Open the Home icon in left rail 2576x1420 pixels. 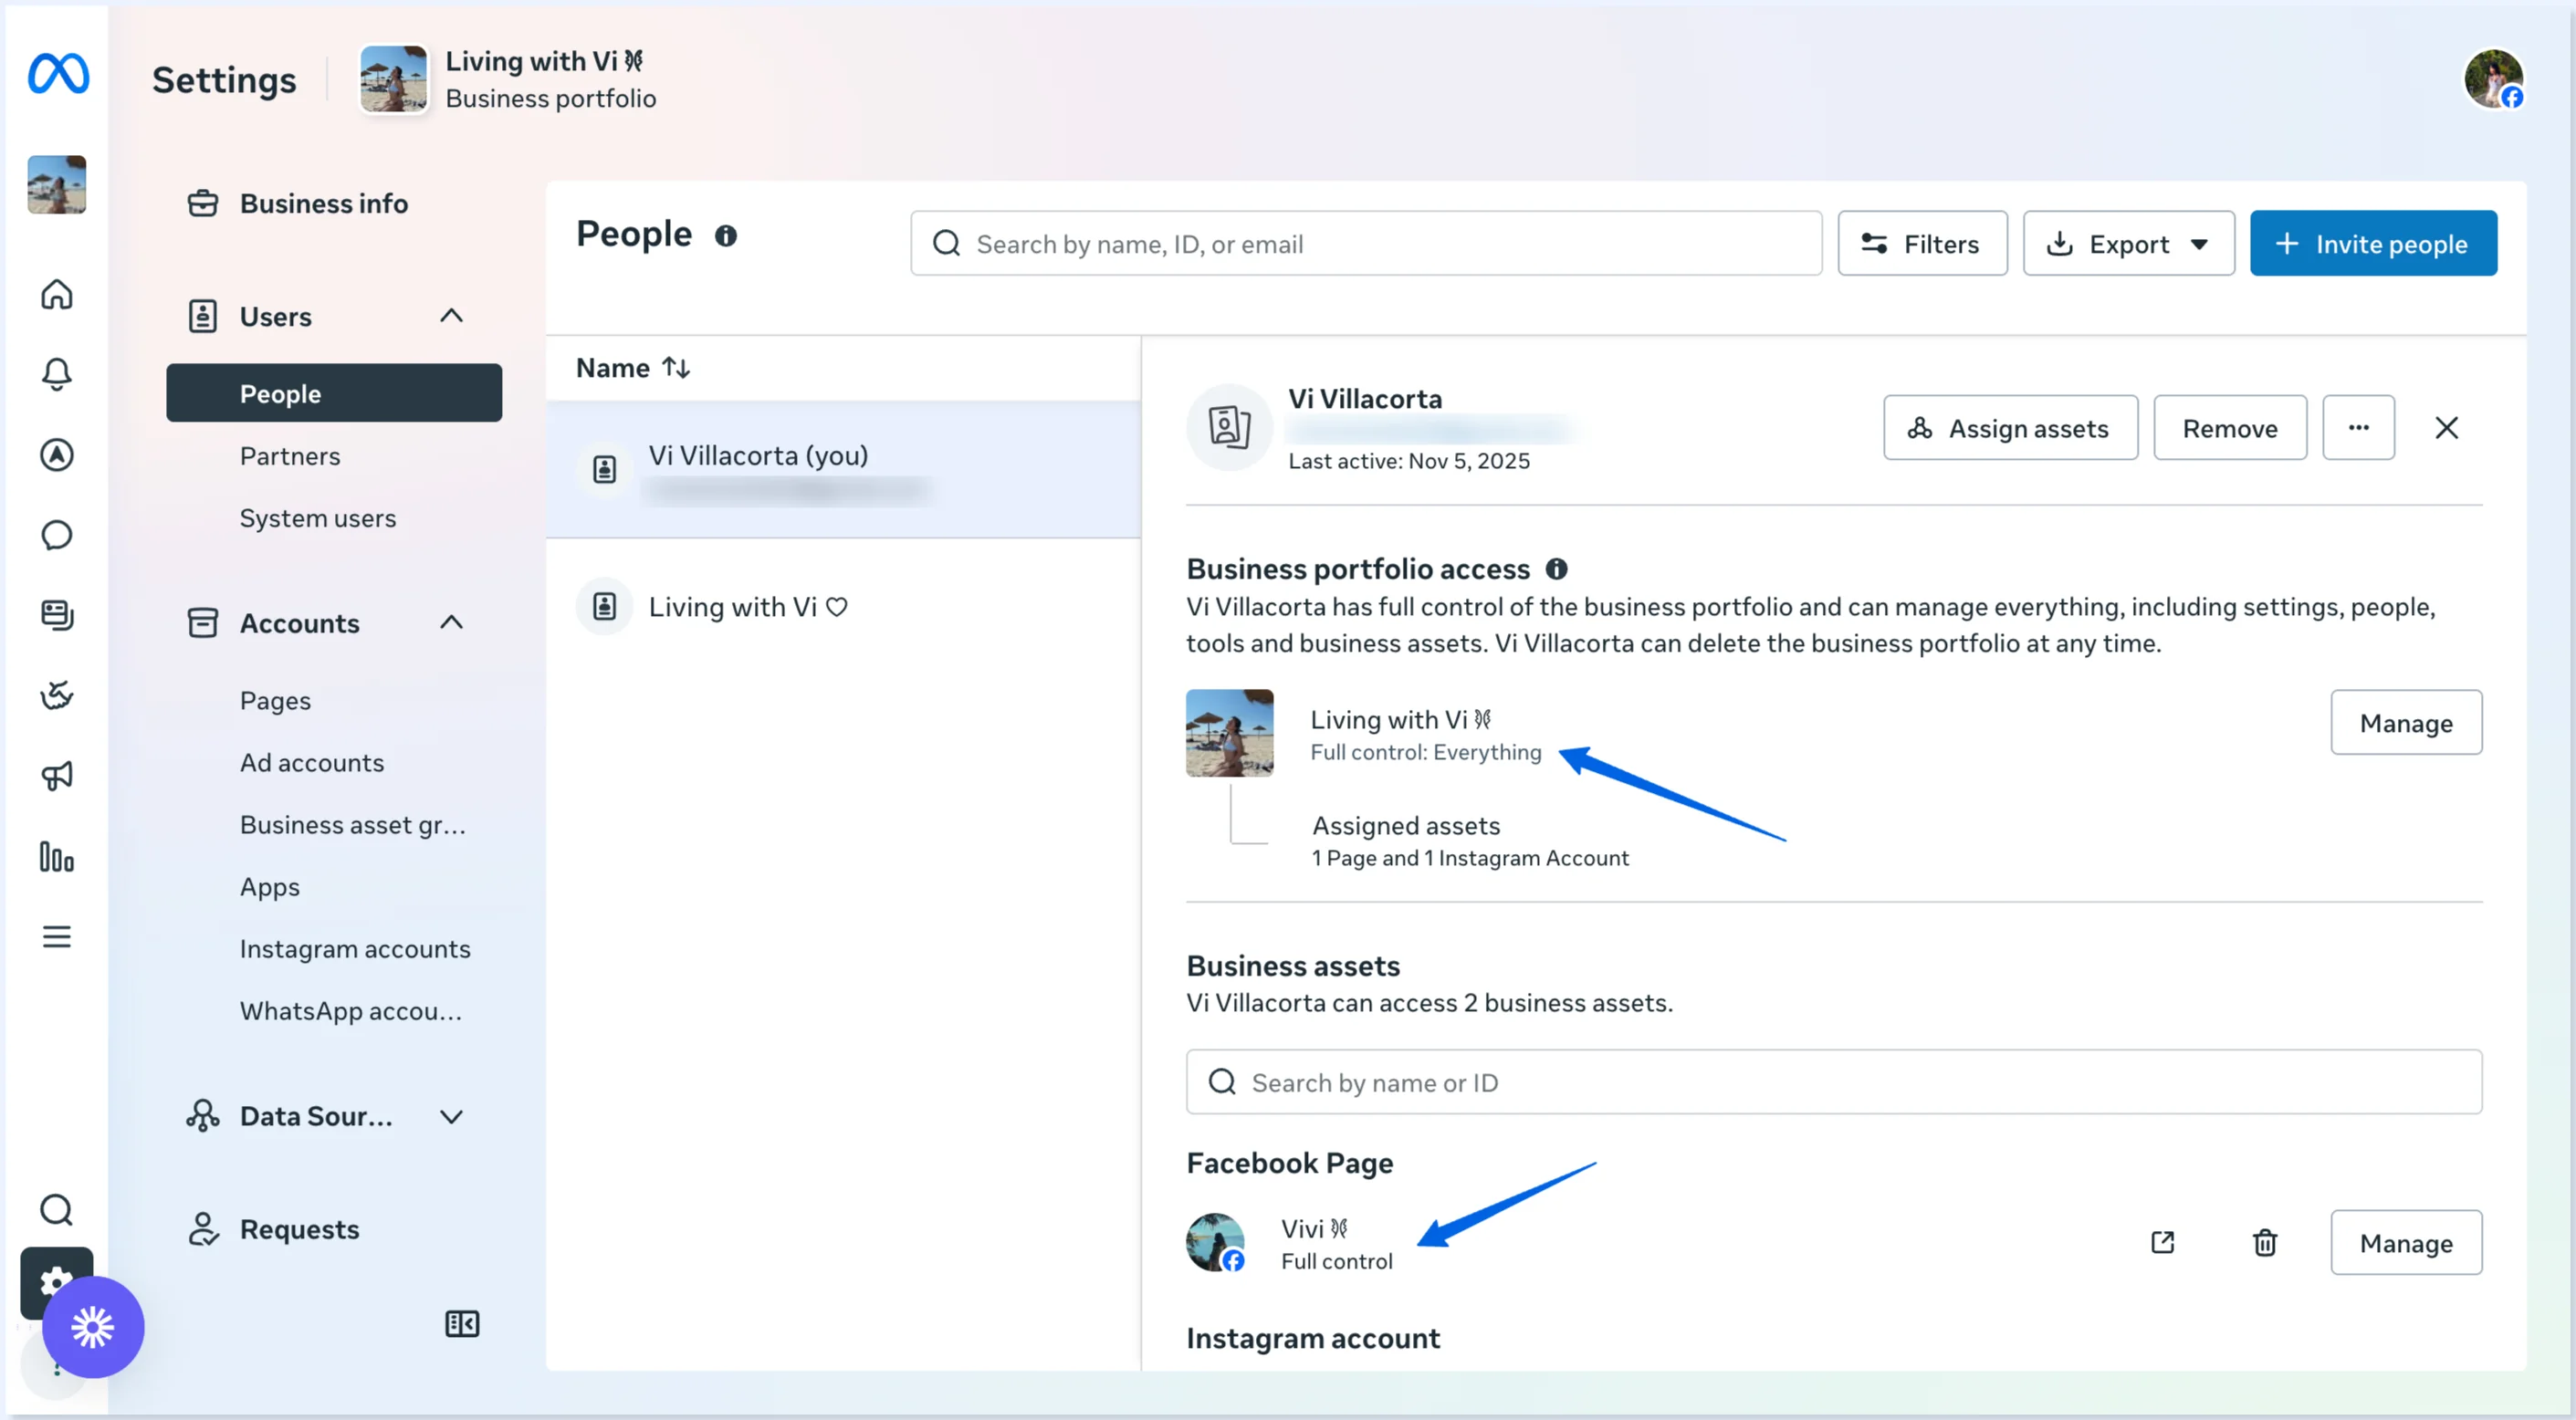pyautogui.click(x=56, y=295)
